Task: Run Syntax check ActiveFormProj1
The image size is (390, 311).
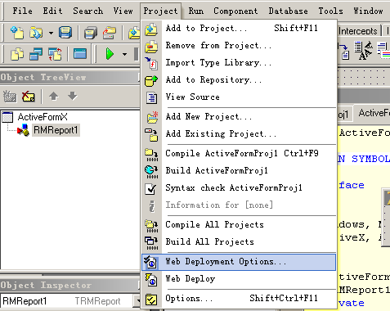Action: tap(239, 187)
